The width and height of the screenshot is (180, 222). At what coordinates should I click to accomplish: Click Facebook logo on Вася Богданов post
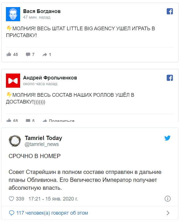coord(170,11)
